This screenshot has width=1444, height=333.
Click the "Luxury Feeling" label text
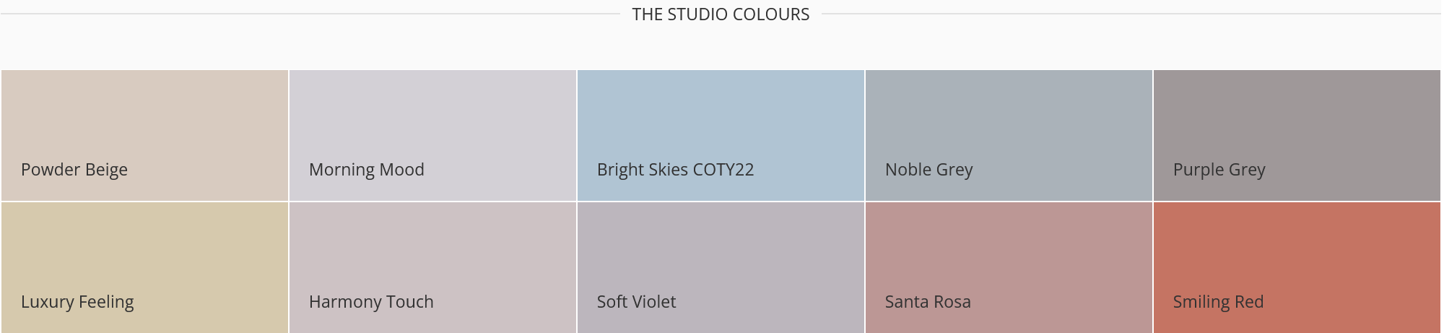(77, 303)
